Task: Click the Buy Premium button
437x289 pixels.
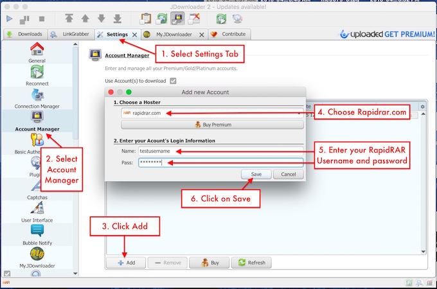Action: 212,125
